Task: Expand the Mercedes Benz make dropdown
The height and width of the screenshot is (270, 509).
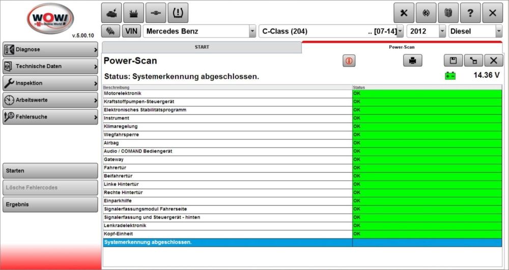Action: coord(252,32)
